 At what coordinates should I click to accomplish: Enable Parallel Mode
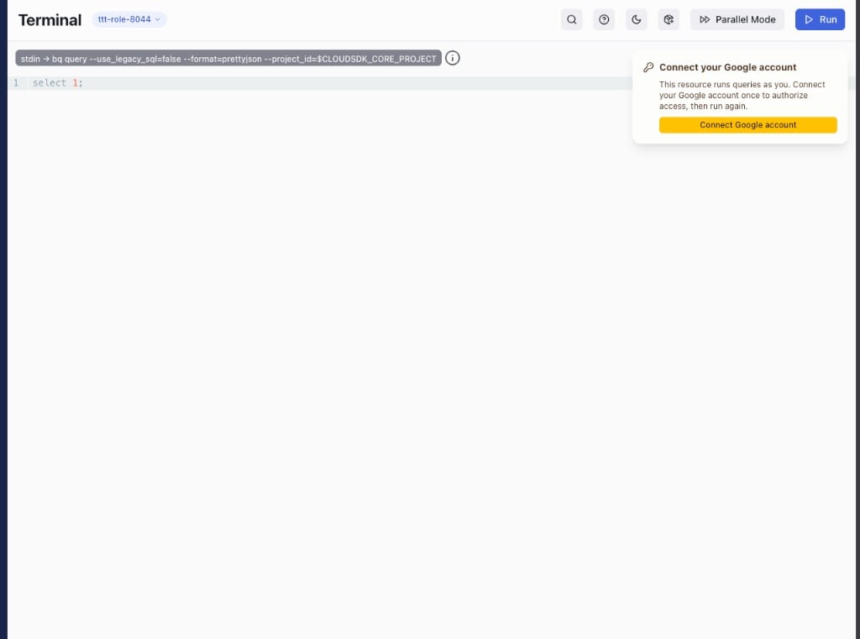pyautogui.click(x=737, y=20)
